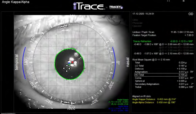The height and width of the screenshot is (114, 196).
Task: Click the 'Spherical' row label
Action: click(140, 81)
